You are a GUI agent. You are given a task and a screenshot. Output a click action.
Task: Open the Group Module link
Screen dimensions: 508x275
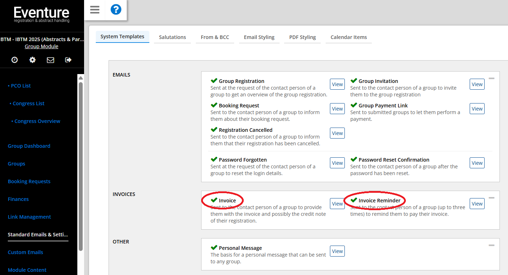(42, 46)
